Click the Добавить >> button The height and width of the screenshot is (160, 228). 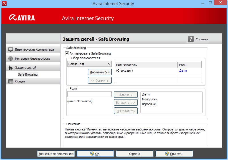(x=100, y=72)
